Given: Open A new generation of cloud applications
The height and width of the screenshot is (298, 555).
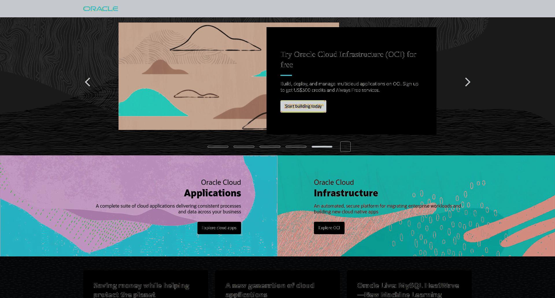Looking at the screenshot, I should click(x=270, y=290).
